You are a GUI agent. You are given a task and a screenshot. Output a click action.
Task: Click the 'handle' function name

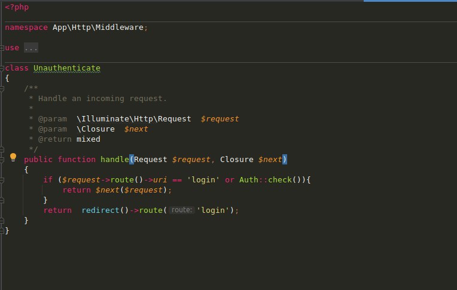pos(114,160)
